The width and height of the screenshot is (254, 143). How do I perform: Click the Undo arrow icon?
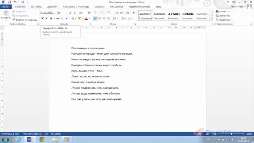click(x=15, y=2)
